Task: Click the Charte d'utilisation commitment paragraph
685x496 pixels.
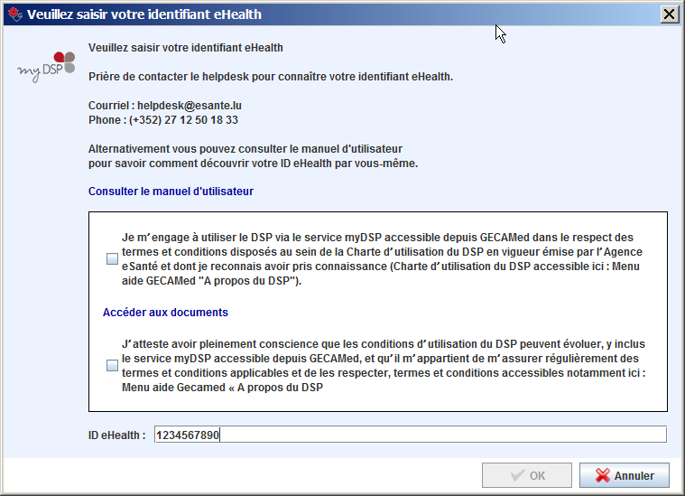Action: (383, 259)
